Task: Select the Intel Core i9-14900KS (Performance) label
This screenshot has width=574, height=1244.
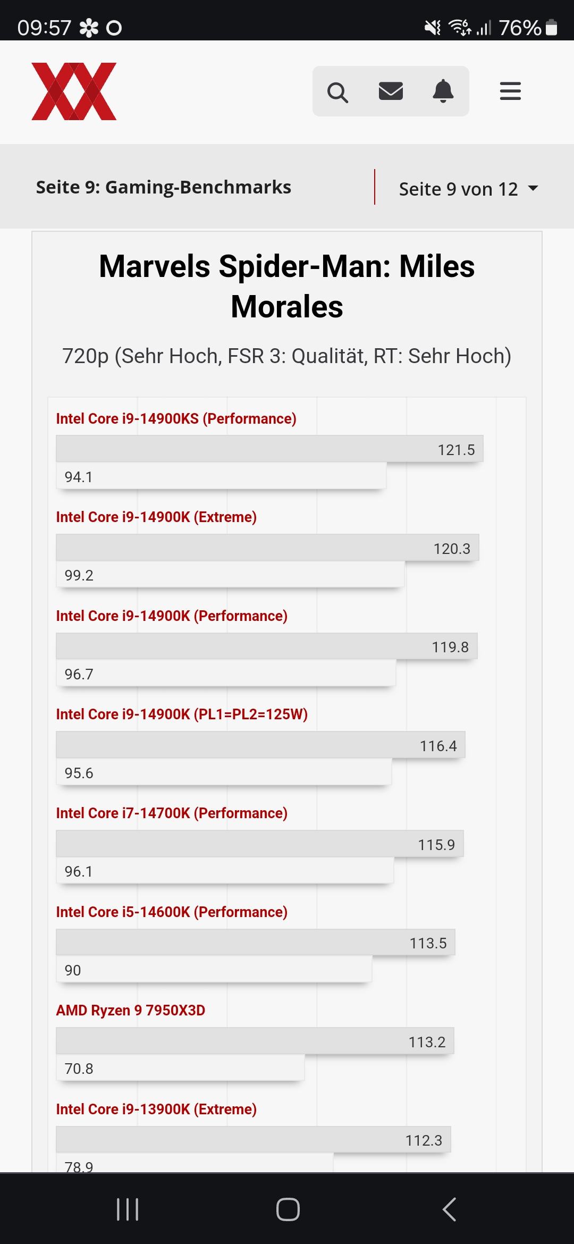Action: pos(176,419)
